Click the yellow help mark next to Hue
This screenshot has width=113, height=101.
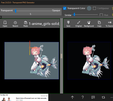[x=112, y=15]
